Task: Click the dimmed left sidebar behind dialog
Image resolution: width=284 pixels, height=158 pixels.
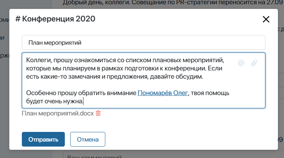Action: click(x=5, y=82)
